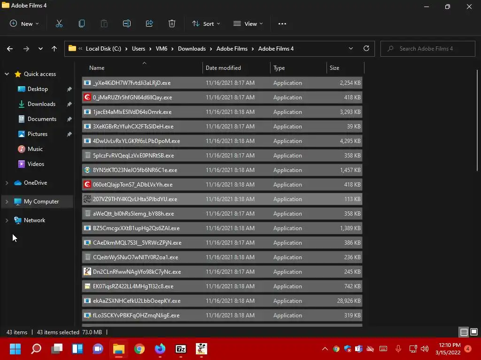Expand the Network tree node
The image size is (481, 360).
coord(7,220)
